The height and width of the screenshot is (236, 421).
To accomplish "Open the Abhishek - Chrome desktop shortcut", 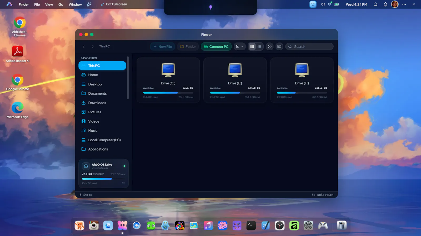I will tap(20, 26).
